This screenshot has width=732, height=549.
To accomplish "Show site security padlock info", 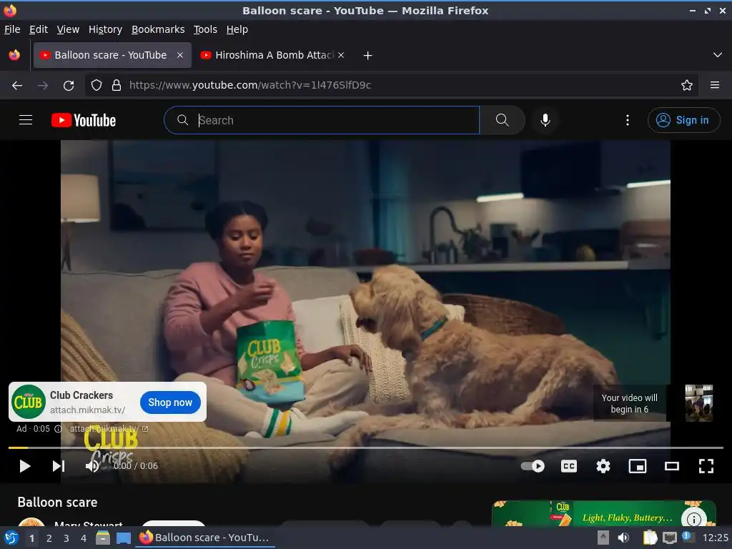I will pos(117,85).
